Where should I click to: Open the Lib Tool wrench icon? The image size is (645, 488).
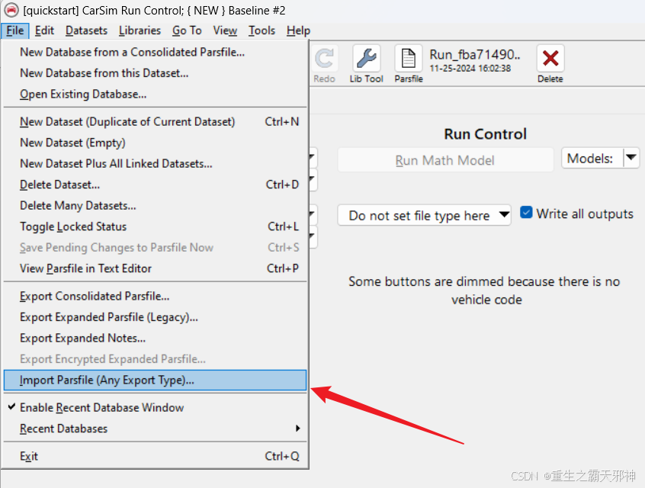click(367, 59)
